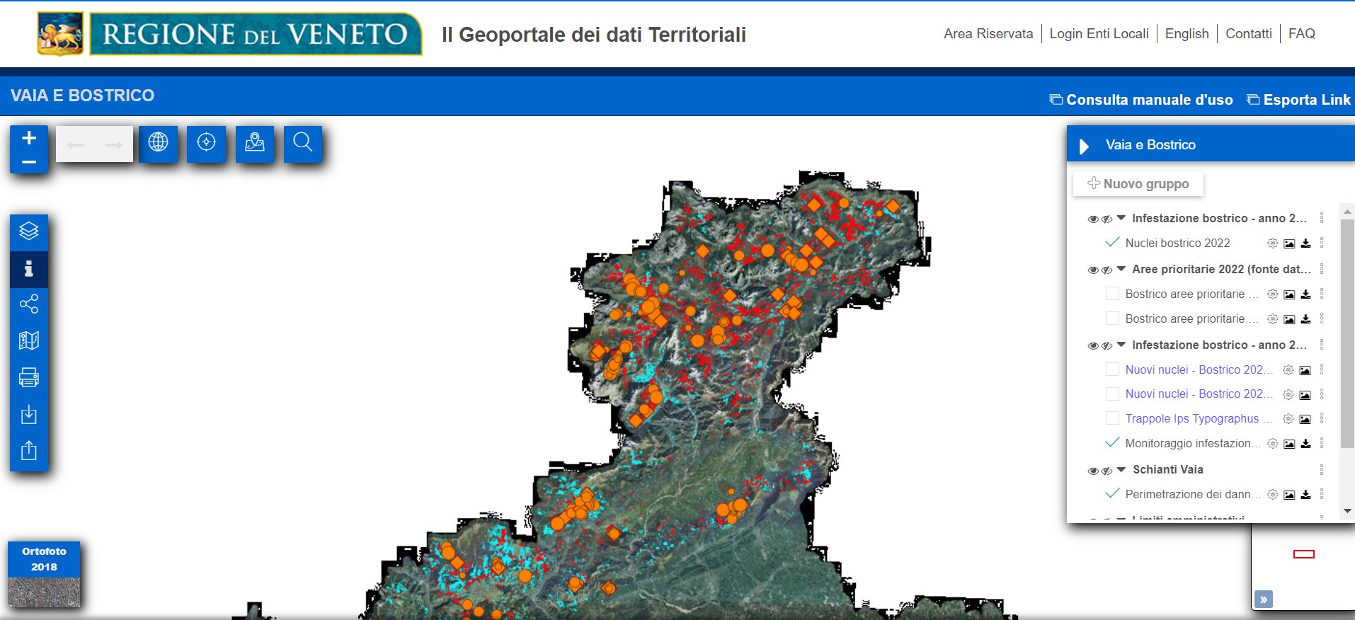
Task: Open the magnifier search tool
Action: (x=302, y=142)
